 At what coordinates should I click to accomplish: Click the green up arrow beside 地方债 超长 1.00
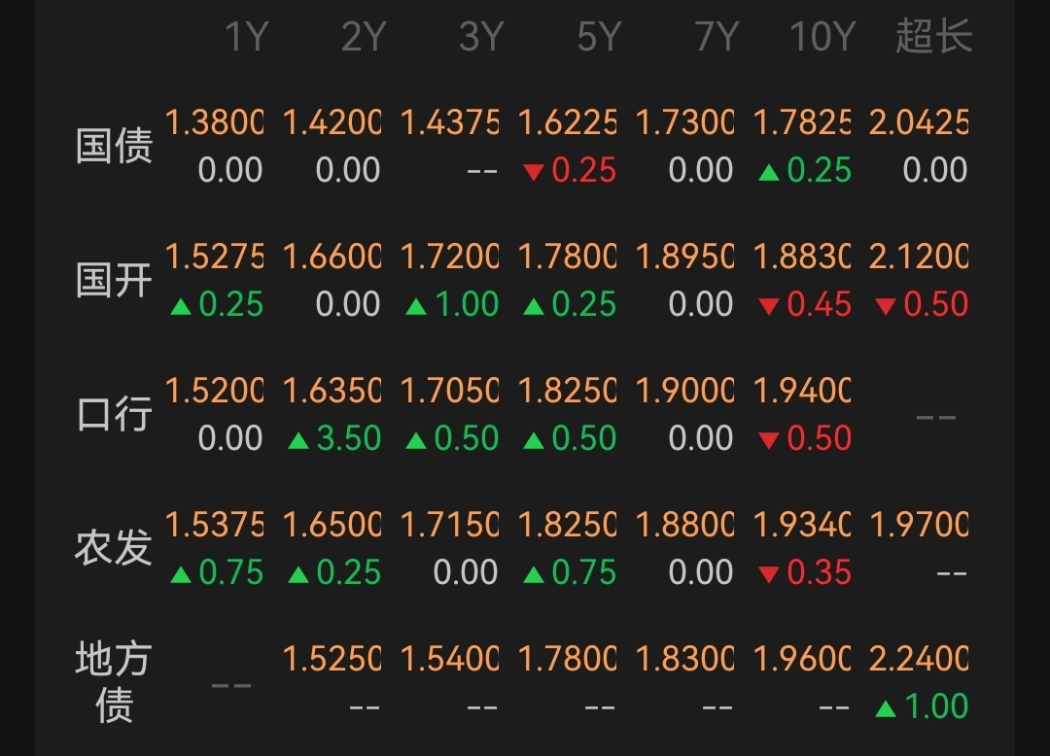(x=886, y=708)
